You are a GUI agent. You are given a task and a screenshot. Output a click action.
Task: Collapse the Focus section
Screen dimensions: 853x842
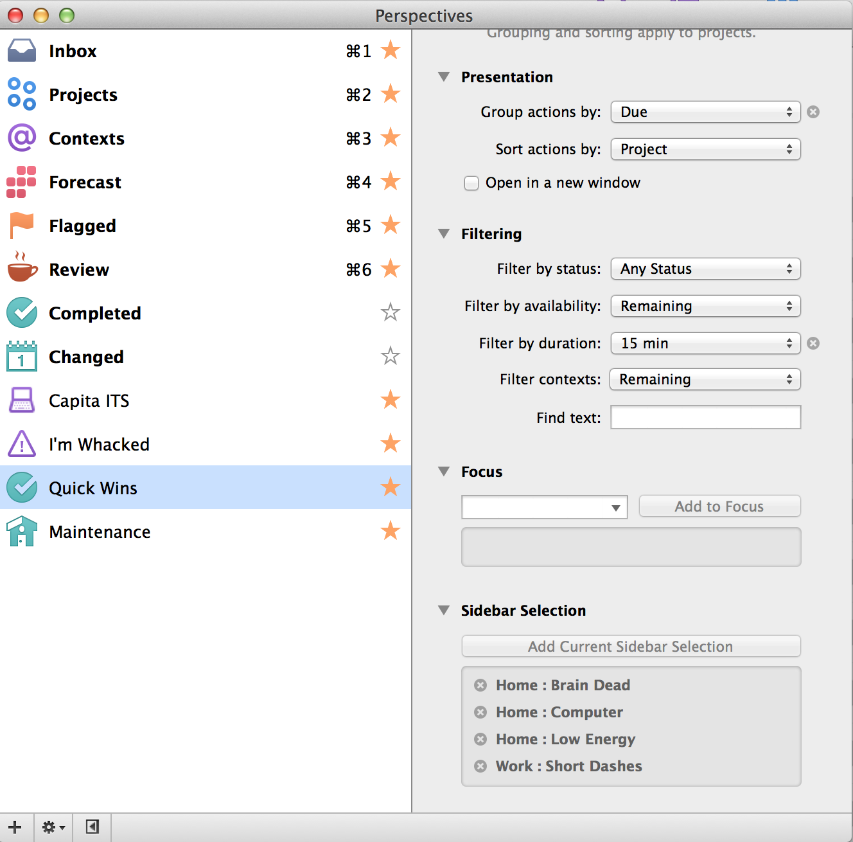(x=444, y=471)
